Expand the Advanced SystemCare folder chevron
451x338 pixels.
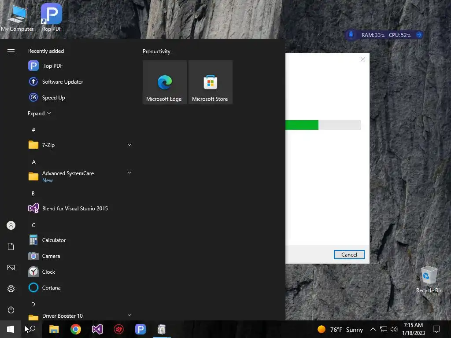click(129, 173)
